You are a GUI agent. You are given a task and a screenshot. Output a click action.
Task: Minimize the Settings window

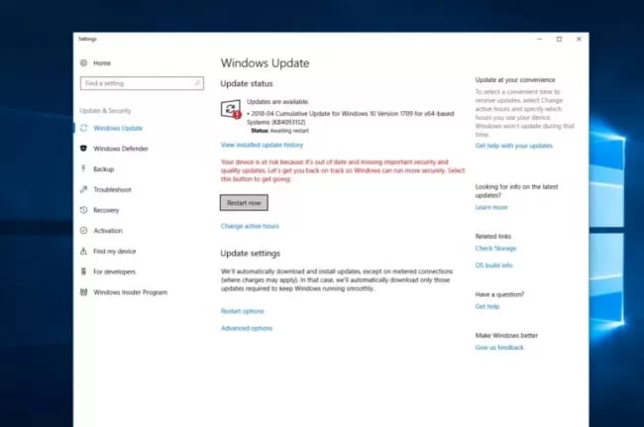(540, 39)
